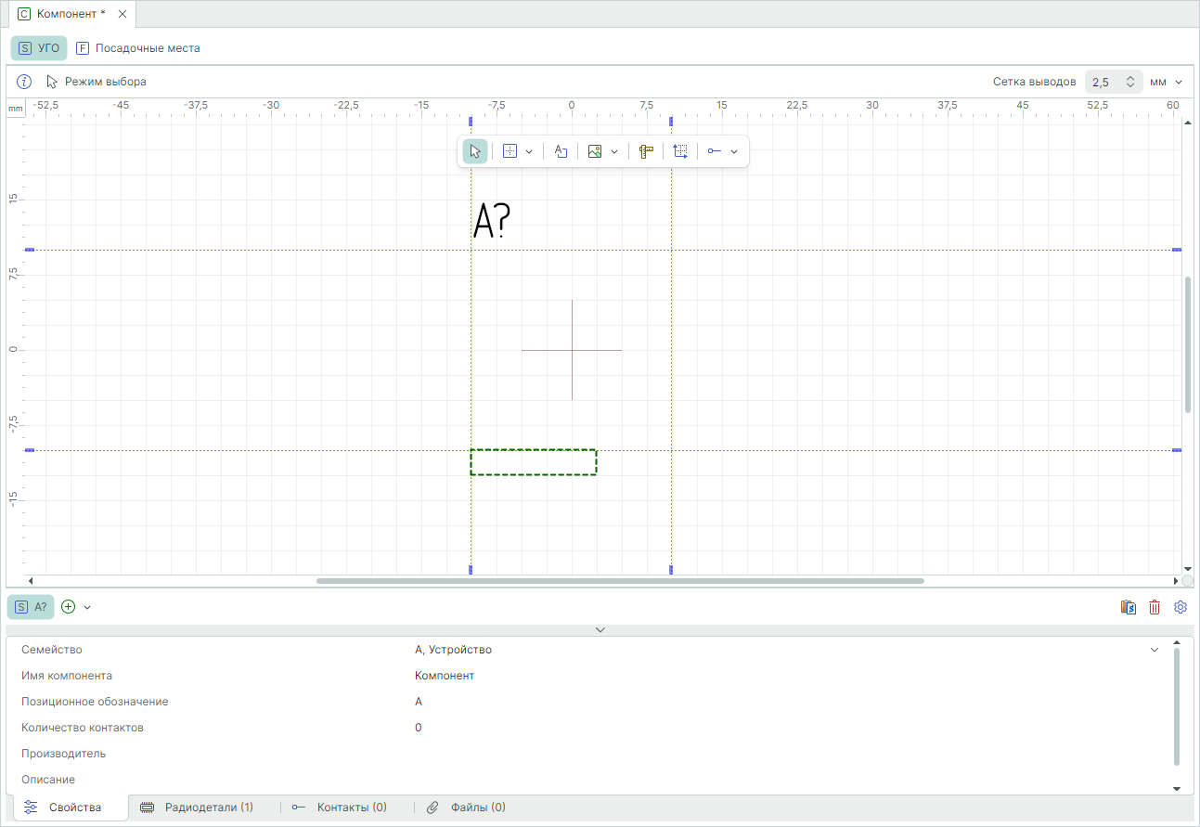Select the ruler measurement tool
Screen dimensions: 1200x827
(647, 151)
